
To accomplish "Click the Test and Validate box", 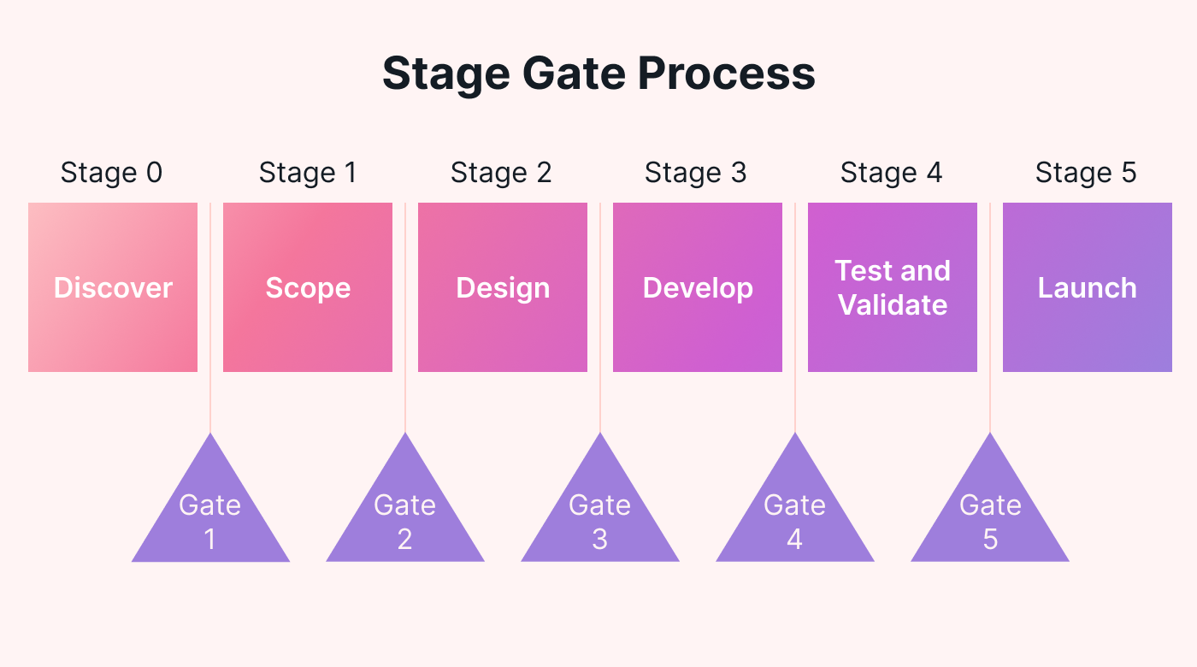I will tap(893, 287).
